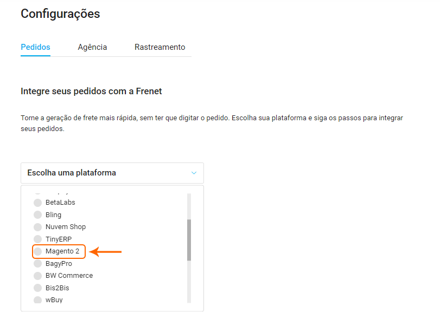Screen dimensions: 440x332
Task: Choose the BagyPro radio button
Action: [37, 264]
